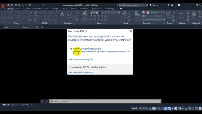Screen dimensions: 202x114
Task: Click the color wheel in Properties panel
Action: point(143,12)
